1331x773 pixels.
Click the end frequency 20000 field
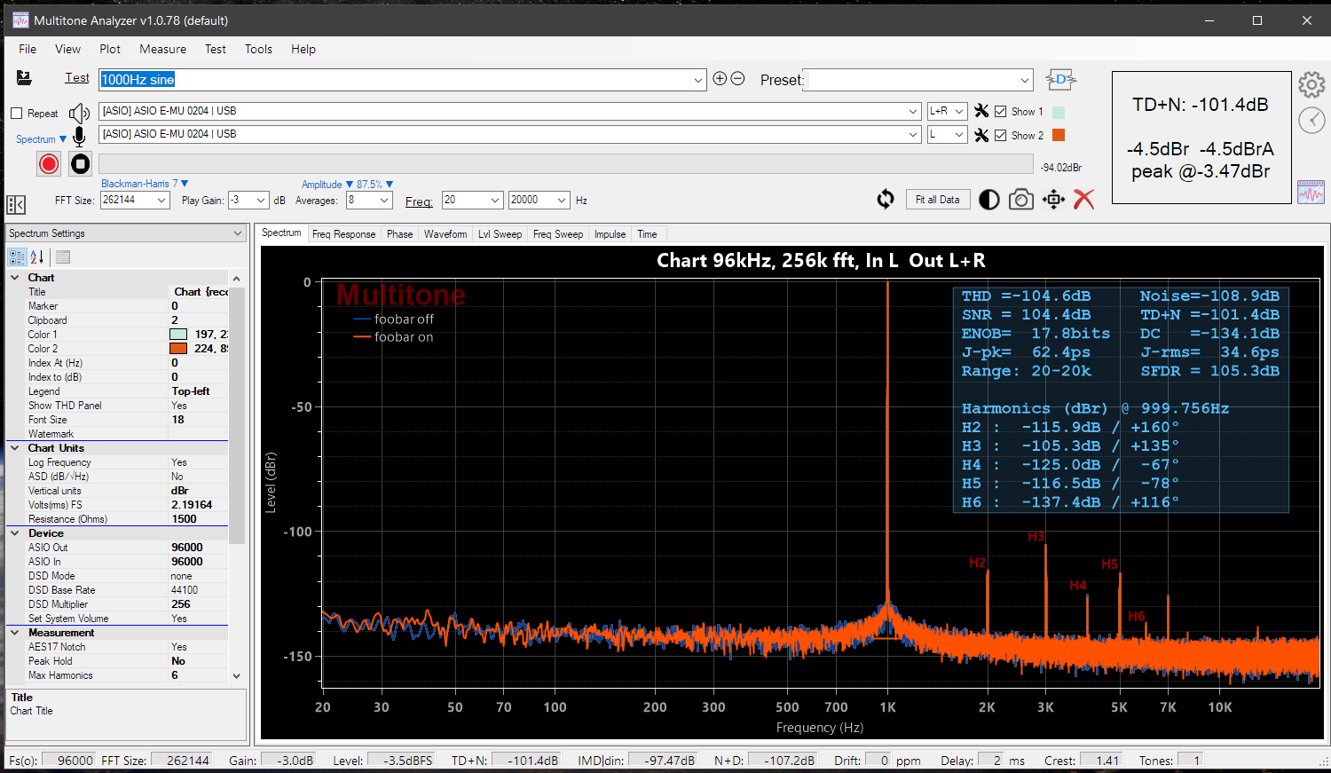click(x=531, y=201)
